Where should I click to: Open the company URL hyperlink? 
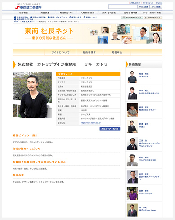click(91, 123)
